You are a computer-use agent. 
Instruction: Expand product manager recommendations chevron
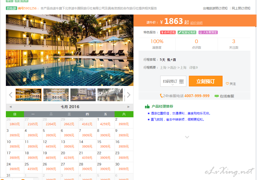pyautogui.click(x=187, y=137)
